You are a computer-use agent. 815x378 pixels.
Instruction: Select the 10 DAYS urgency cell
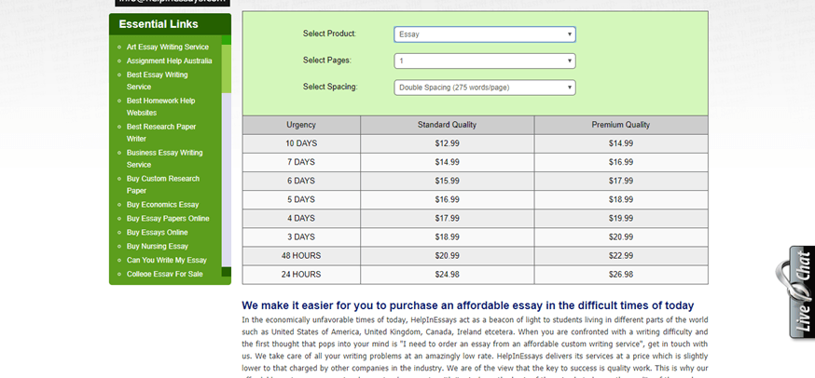click(301, 143)
